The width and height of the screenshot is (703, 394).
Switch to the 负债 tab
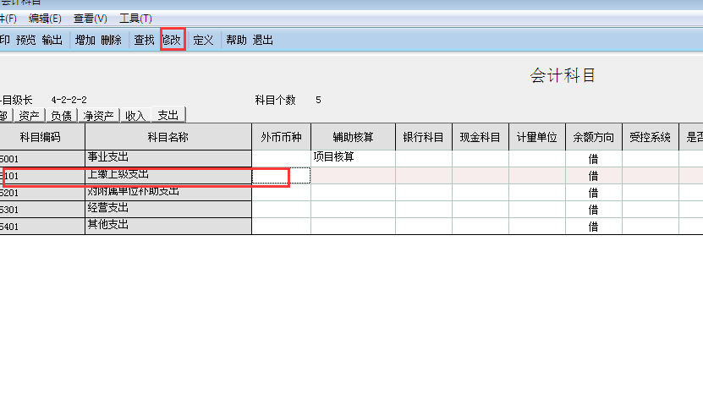pyautogui.click(x=61, y=116)
